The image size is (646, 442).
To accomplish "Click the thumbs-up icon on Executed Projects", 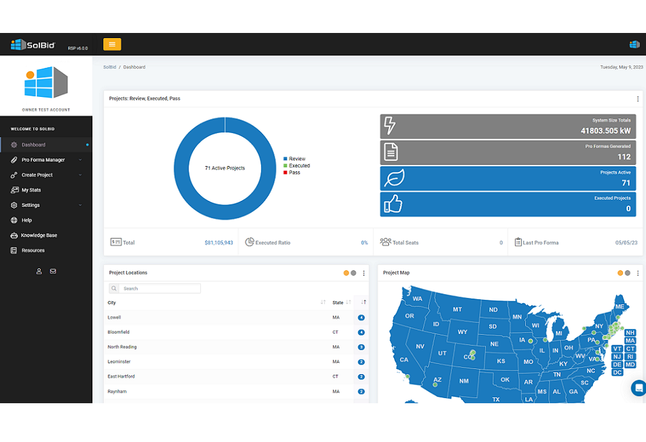I will coord(393,204).
